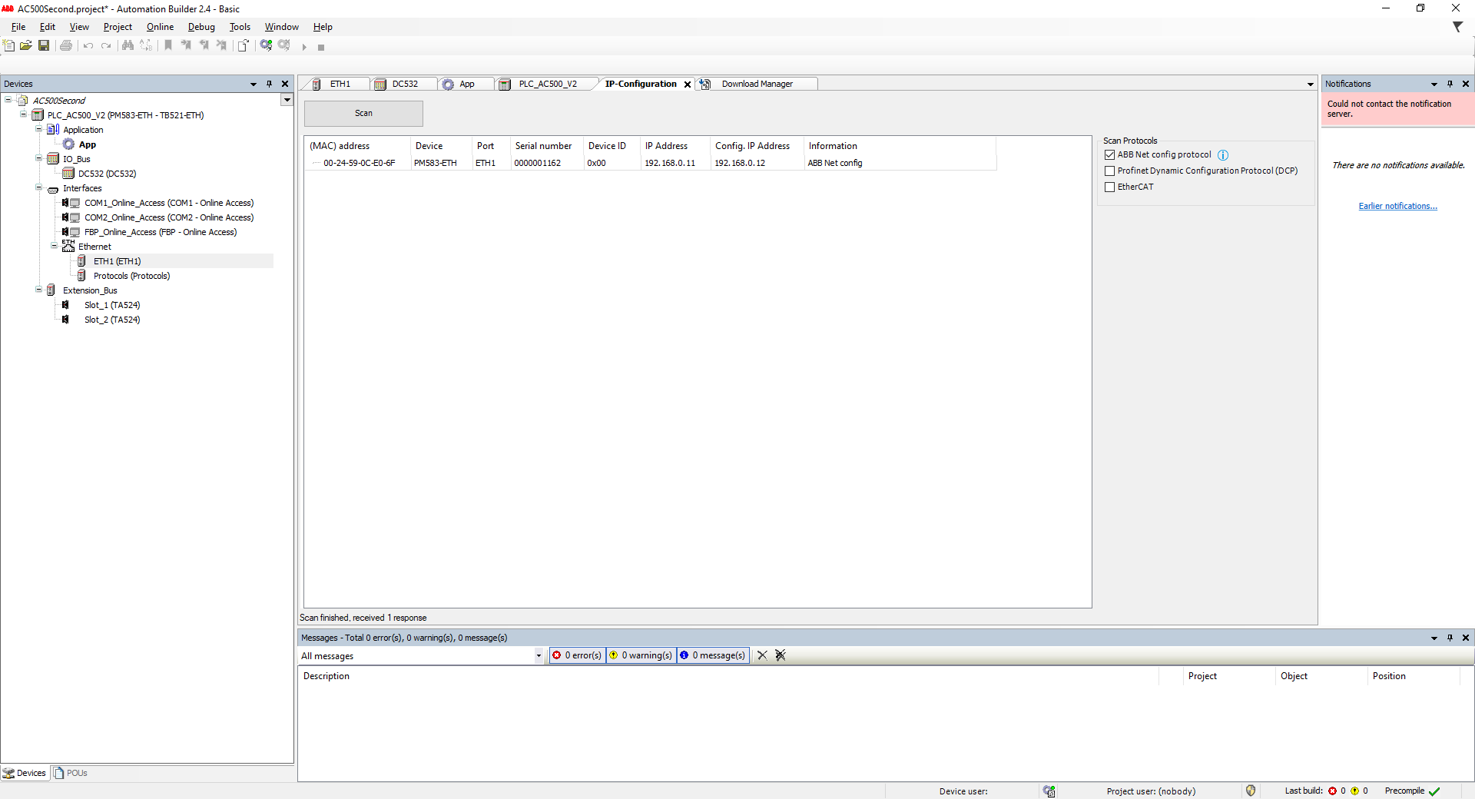Click the Undo arrow icon
This screenshot has width=1475, height=799.
click(88, 46)
